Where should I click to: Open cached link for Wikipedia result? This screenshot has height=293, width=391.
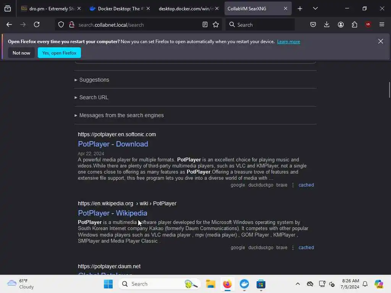(306, 247)
